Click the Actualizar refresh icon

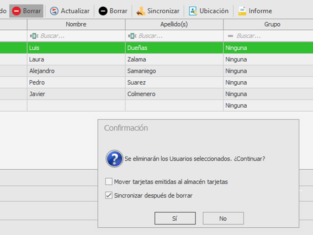pyautogui.click(x=54, y=11)
